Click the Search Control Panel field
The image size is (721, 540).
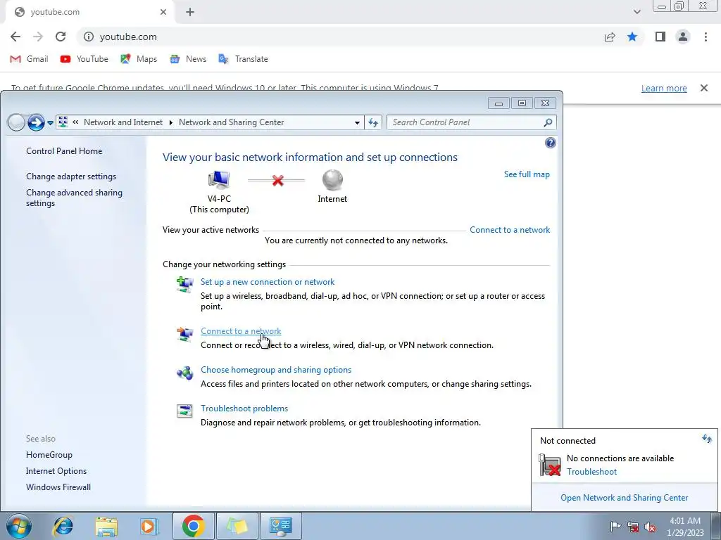click(x=465, y=122)
